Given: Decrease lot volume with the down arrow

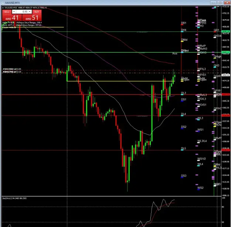Looking at the screenshot, I should click(14, 11).
